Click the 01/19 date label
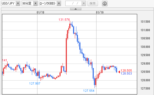 (100, 12)
